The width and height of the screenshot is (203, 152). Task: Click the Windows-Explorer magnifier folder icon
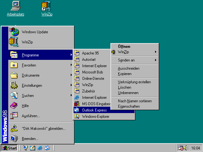click(77, 116)
